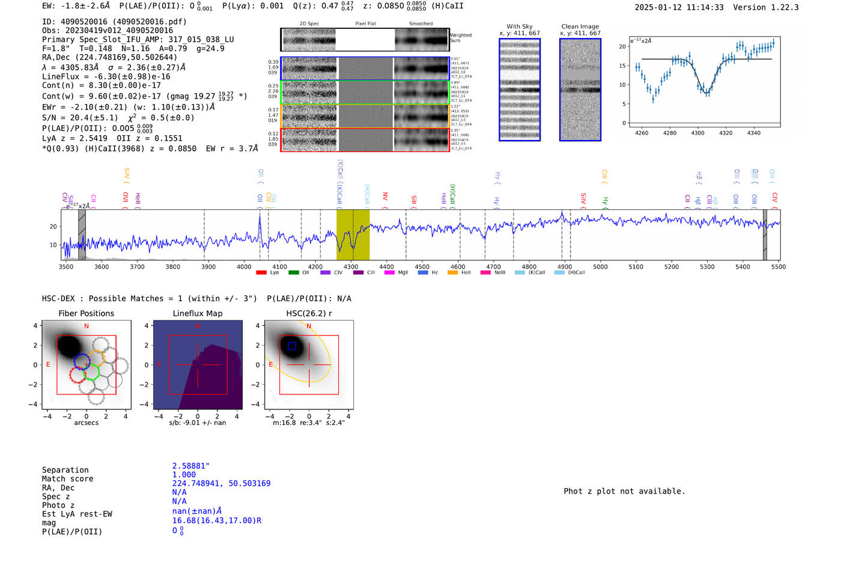The width and height of the screenshot is (841, 573).
Task: Select the green-bordered fiber spectrum row
Action: (x=365, y=93)
